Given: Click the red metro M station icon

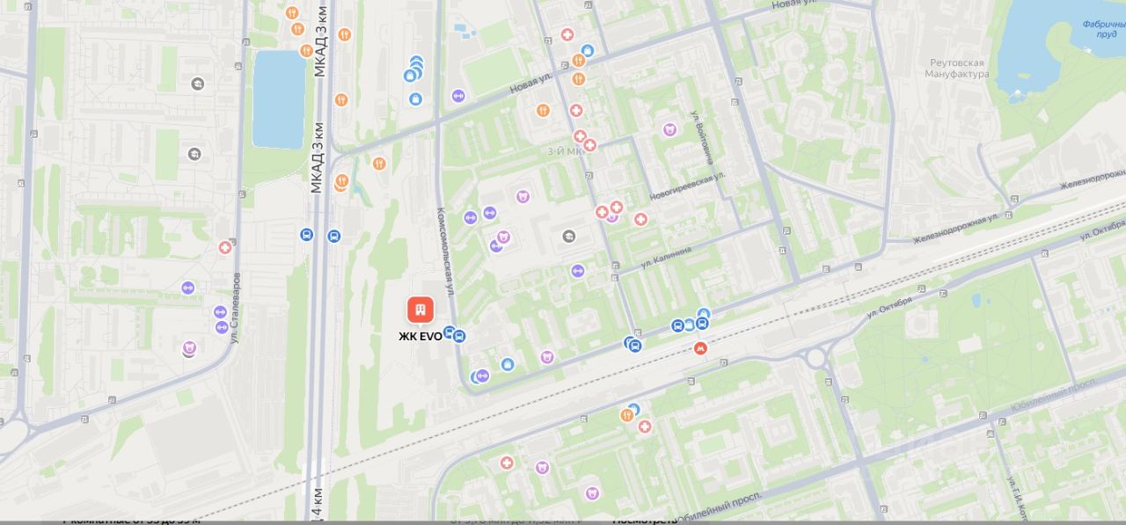Looking at the screenshot, I should [x=700, y=348].
